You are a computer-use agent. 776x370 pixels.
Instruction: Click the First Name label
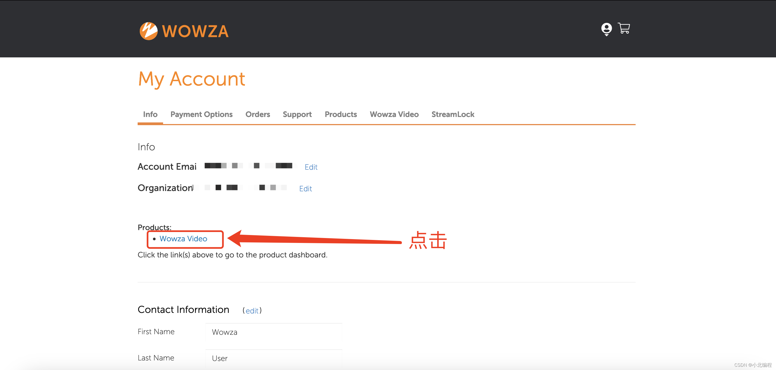click(x=156, y=331)
